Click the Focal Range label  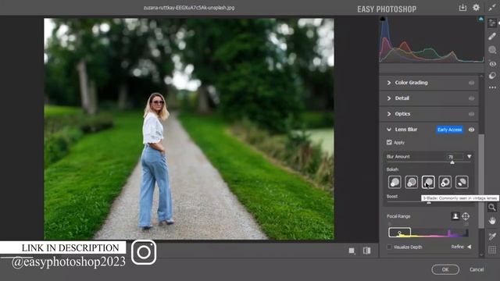pos(398,216)
